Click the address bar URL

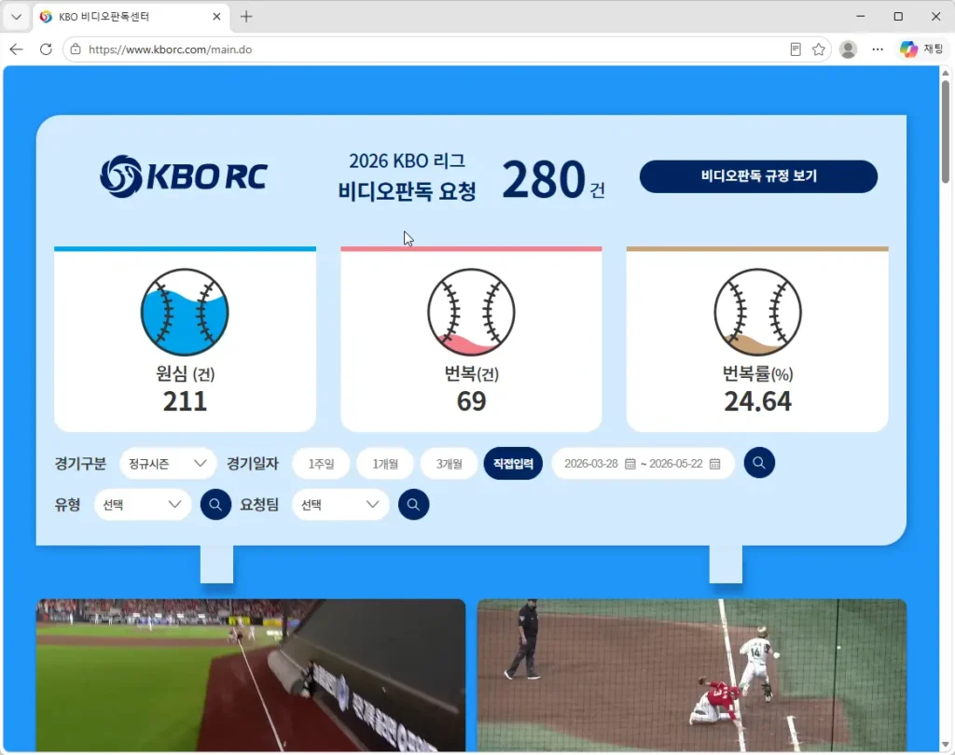(x=171, y=49)
